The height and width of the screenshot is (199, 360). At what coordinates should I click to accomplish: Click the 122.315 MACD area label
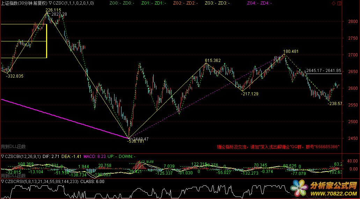click(199, 164)
